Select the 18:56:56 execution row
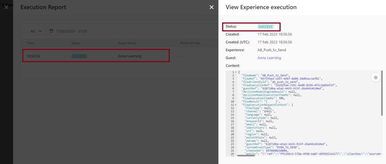Image resolution: width=386 pixels, height=164 pixels. pyautogui.click(x=96, y=56)
